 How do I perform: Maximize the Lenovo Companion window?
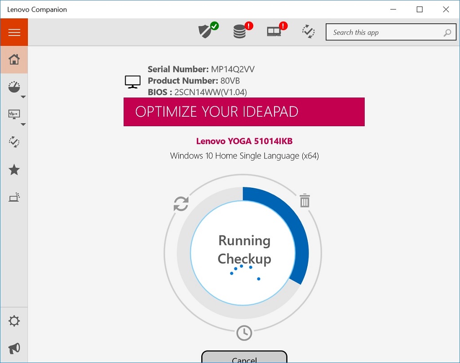(420, 9)
